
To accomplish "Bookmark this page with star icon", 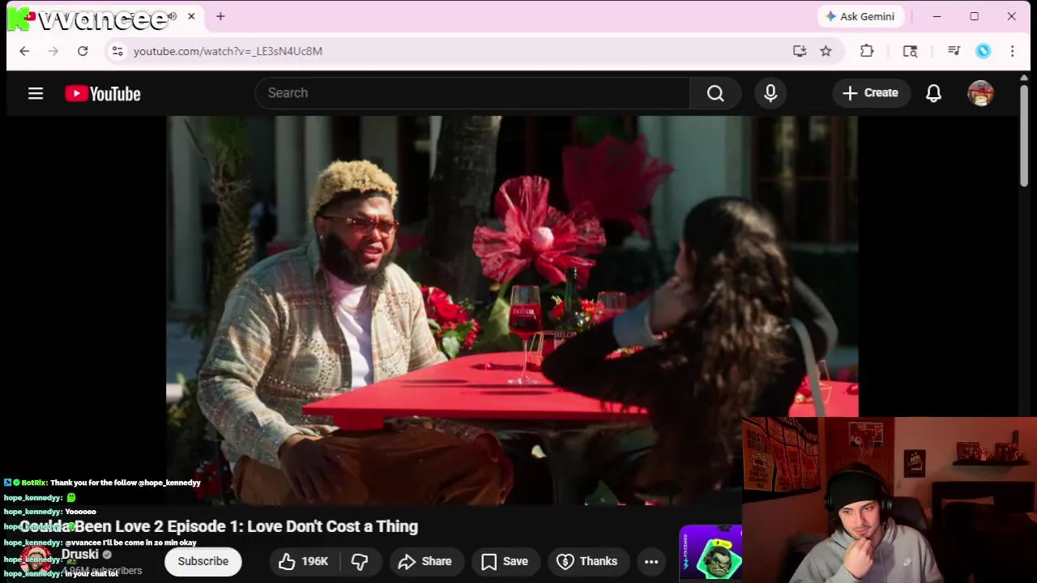I will tap(826, 51).
